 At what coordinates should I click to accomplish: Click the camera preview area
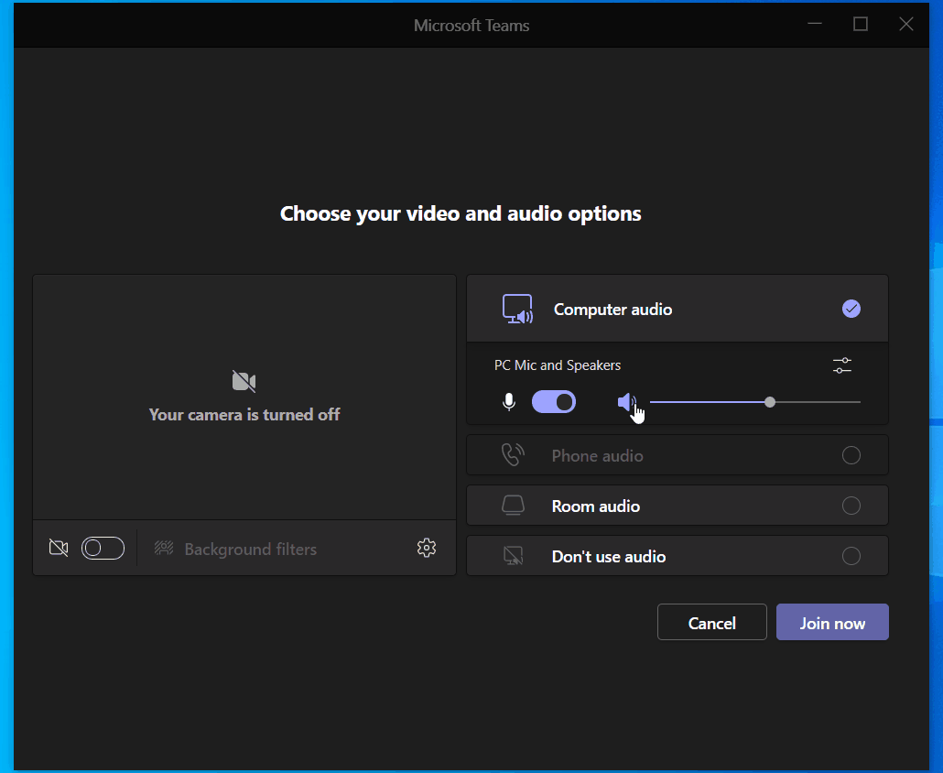(244, 397)
